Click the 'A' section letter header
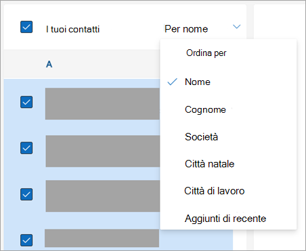 click(x=49, y=65)
